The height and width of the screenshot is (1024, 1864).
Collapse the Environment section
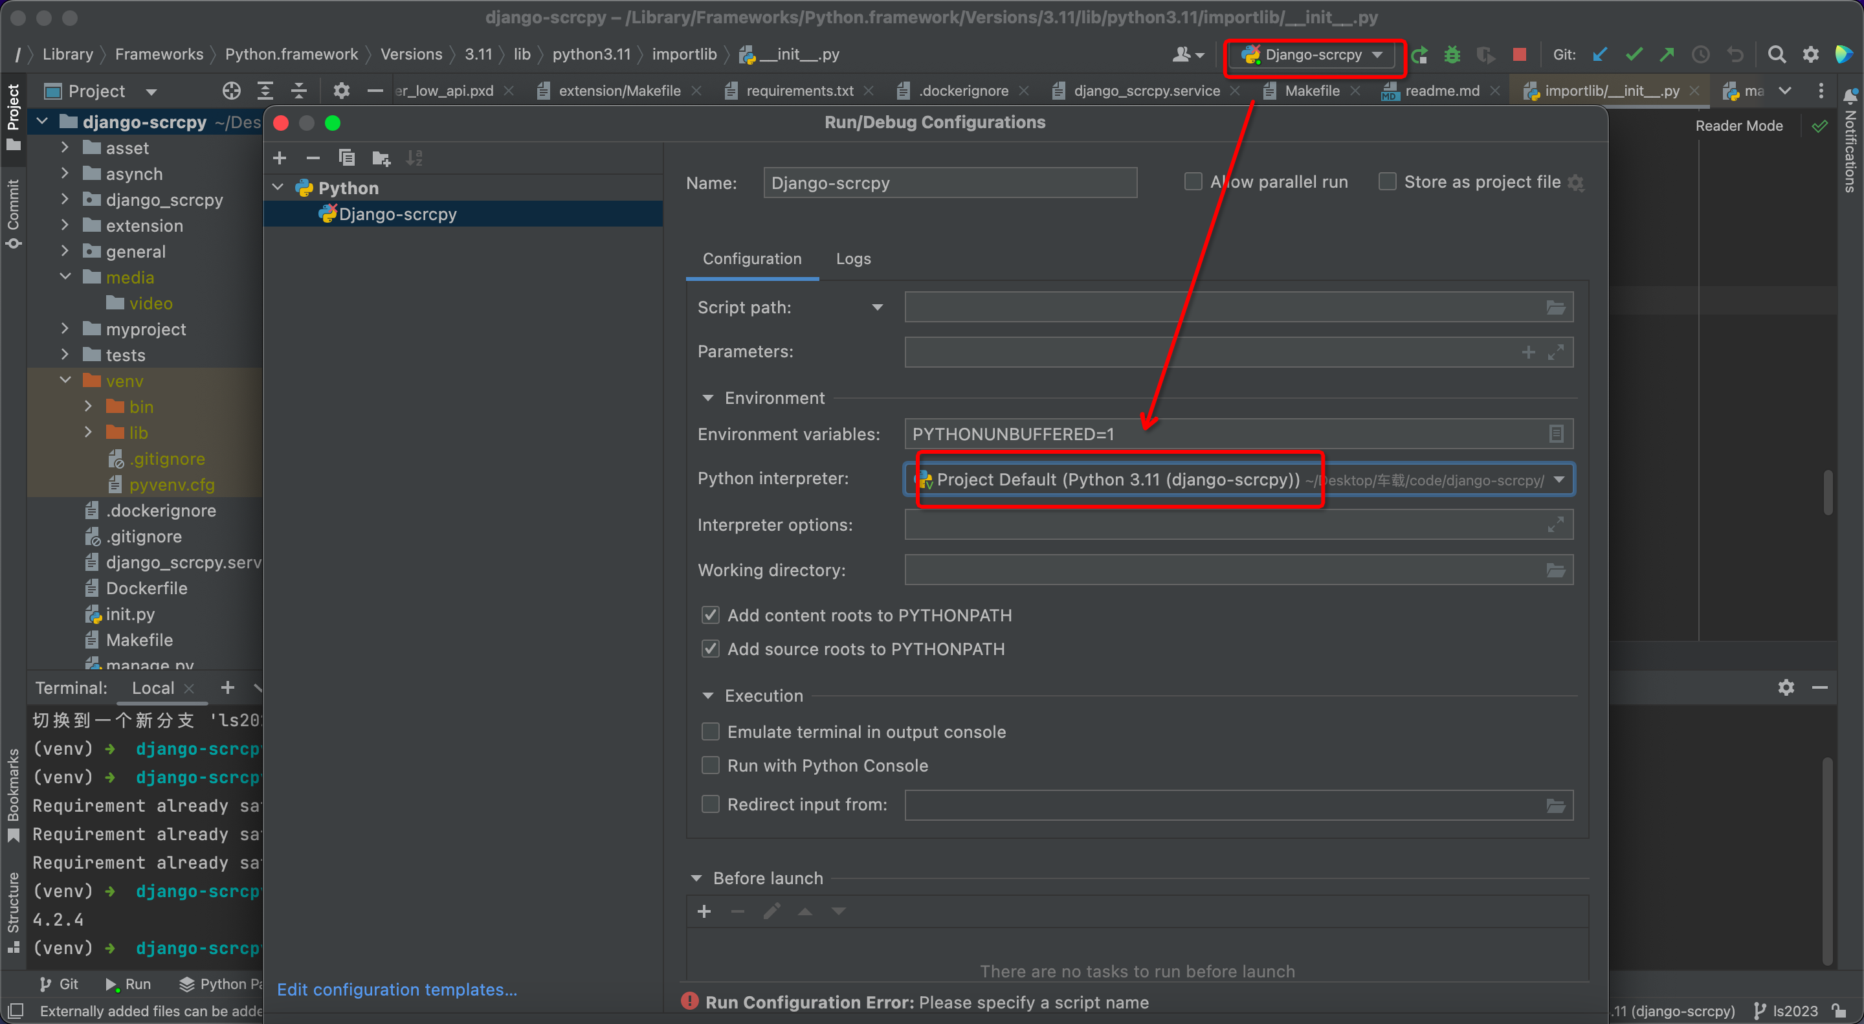[x=707, y=399]
